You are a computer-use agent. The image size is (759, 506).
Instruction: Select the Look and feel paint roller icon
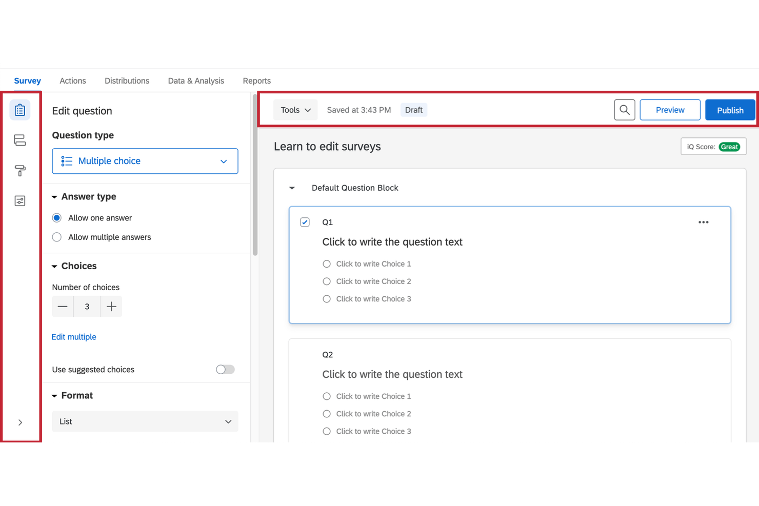19,170
